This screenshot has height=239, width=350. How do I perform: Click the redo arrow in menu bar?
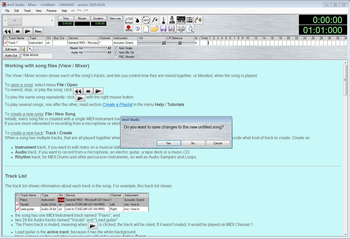tap(86, 11)
